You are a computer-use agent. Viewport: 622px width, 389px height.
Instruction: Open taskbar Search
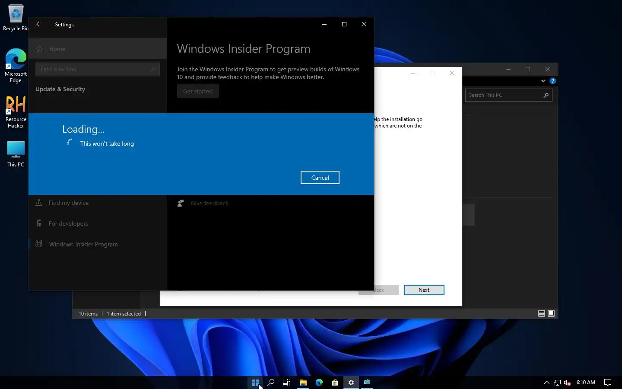point(271,383)
